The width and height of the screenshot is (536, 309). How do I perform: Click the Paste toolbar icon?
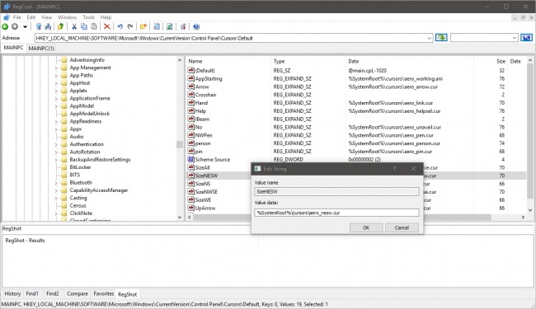(94, 26)
